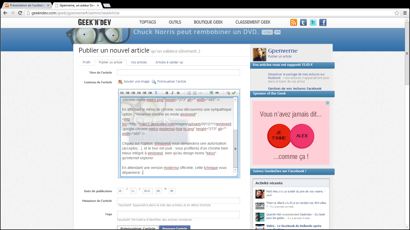Click the Titre de l'article field
Image resolution: width=410 pixels, height=230 pixels.
pos(179,72)
